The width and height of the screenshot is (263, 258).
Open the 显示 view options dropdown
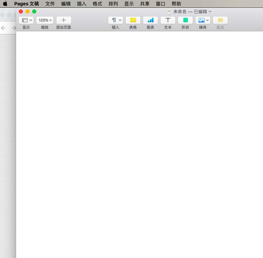tap(26, 20)
